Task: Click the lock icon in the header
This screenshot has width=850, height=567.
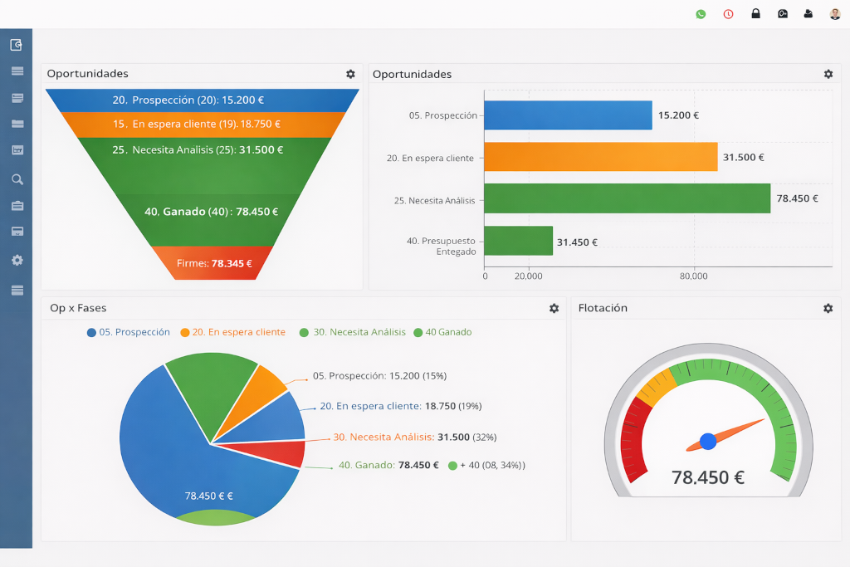Action: 755,14
